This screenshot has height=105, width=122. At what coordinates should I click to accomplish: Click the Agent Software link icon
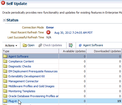[x=80, y=45]
